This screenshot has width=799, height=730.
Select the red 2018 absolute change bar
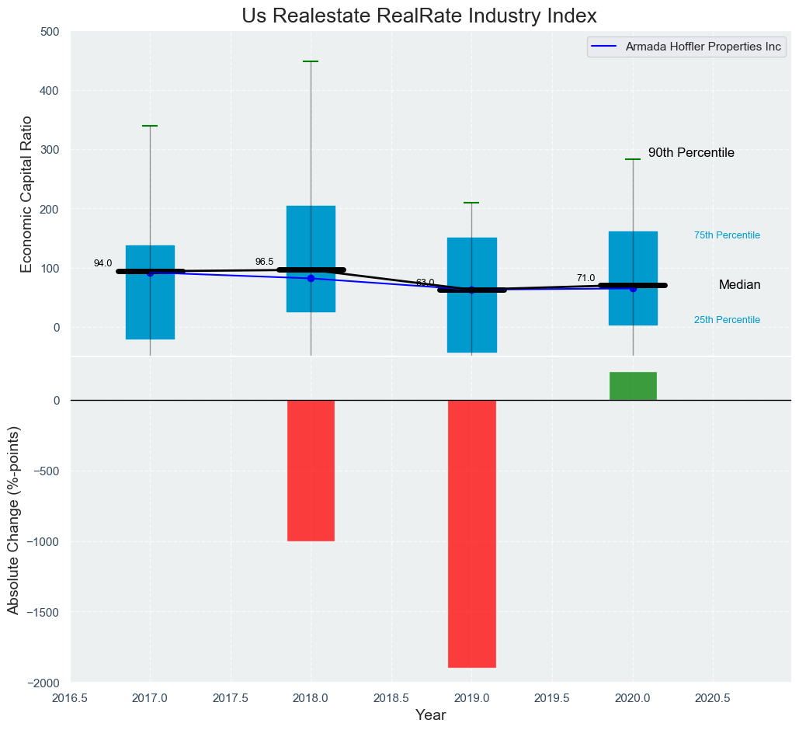click(311, 470)
